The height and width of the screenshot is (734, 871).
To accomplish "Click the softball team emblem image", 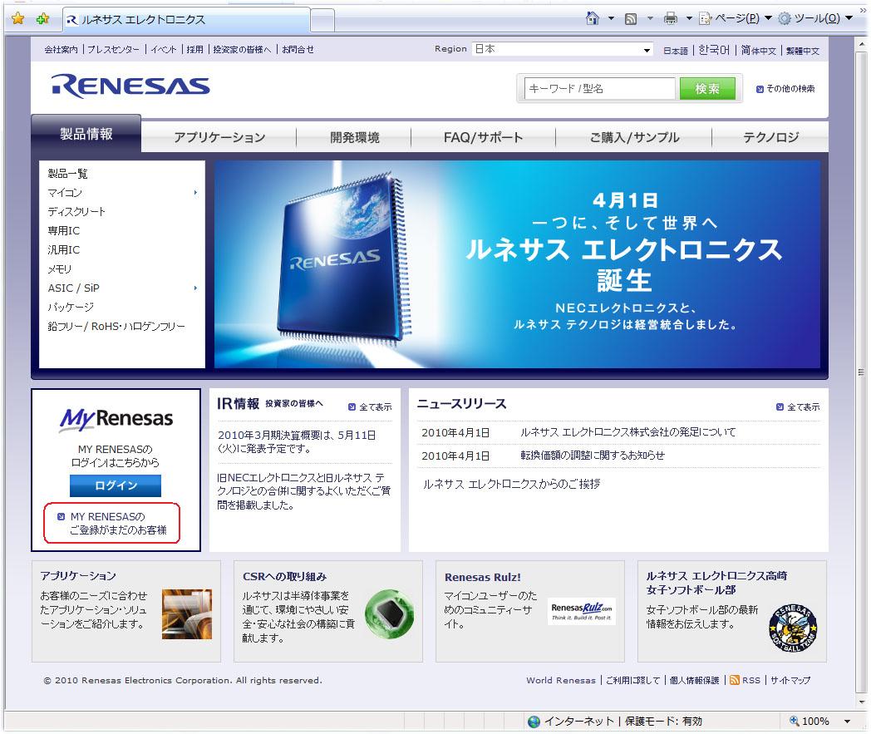I will [x=792, y=628].
